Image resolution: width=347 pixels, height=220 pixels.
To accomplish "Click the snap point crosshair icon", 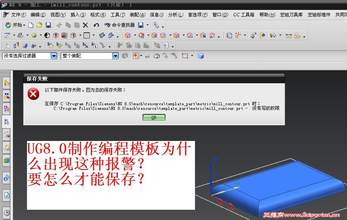I will coord(136,56).
